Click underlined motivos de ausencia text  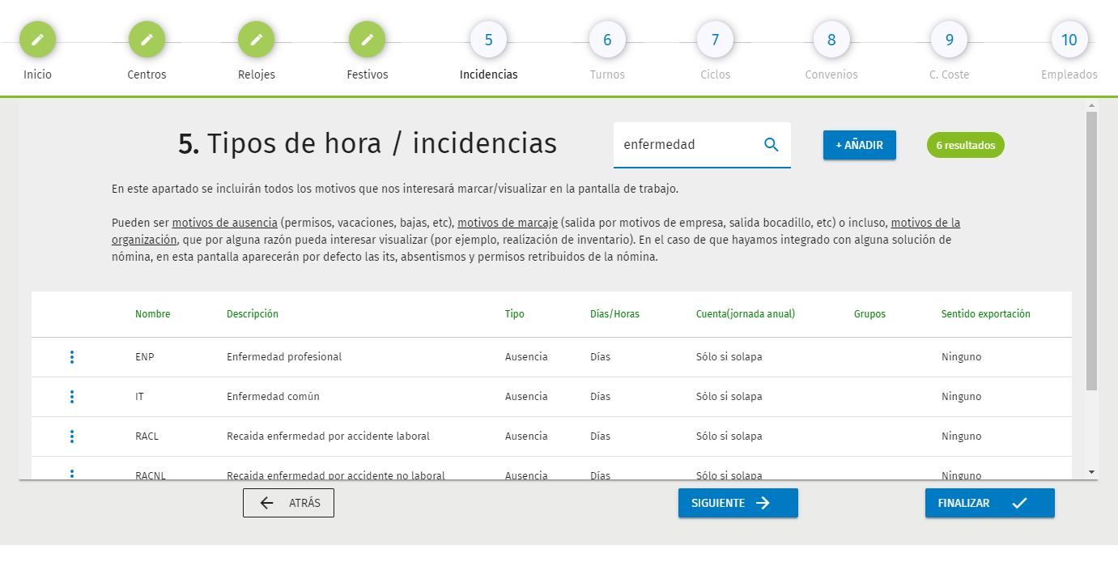pyautogui.click(x=226, y=223)
